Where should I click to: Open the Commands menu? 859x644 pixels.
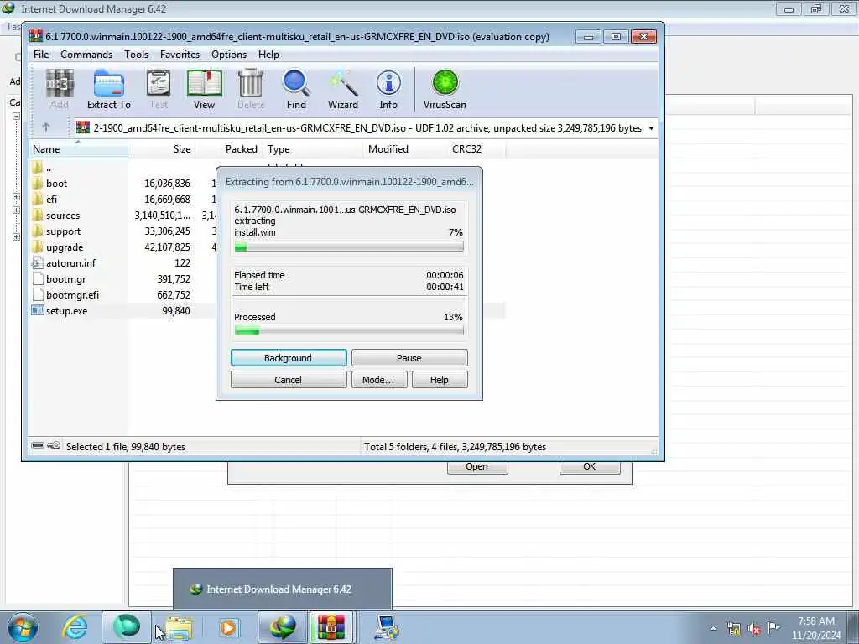(86, 55)
